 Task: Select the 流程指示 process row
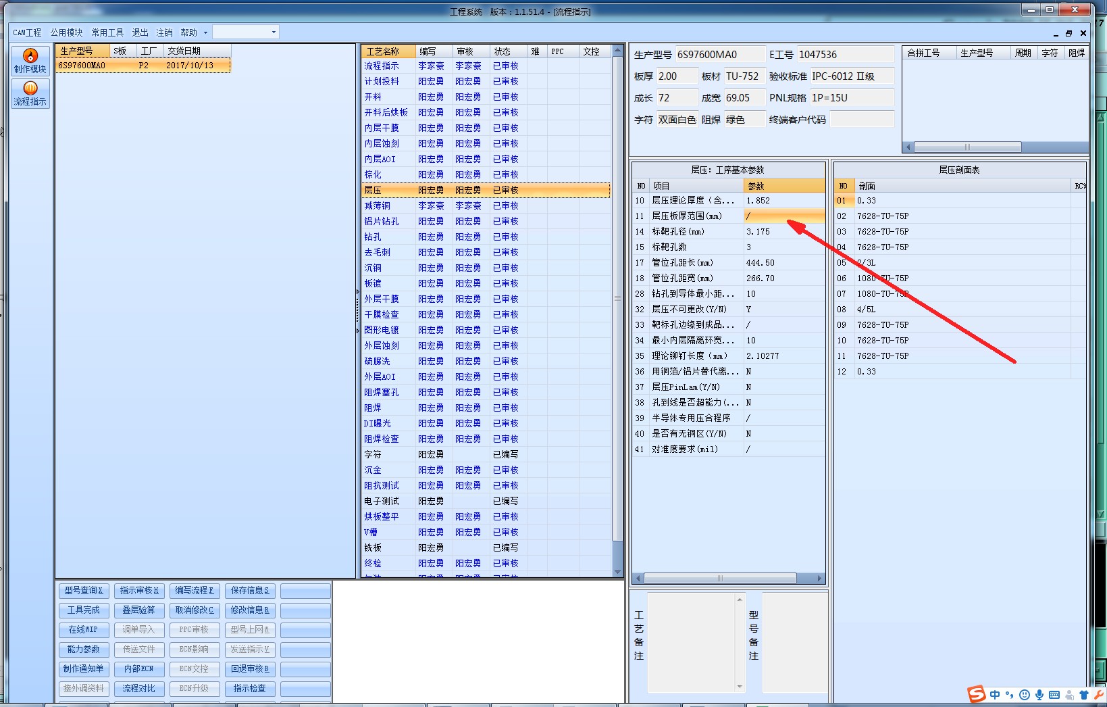[x=486, y=66]
